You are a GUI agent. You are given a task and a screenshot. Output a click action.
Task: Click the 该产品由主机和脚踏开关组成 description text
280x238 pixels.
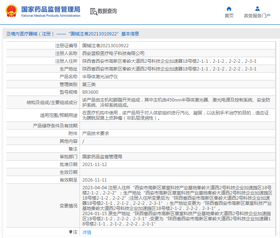(x=176, y=103)
